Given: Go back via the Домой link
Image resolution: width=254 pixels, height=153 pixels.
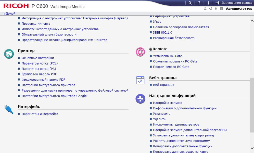Looking at the screenshot, I should [x=10, y=14].
